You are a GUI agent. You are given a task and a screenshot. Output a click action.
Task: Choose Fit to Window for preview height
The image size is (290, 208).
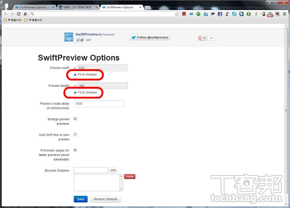[x=75, y=92]
